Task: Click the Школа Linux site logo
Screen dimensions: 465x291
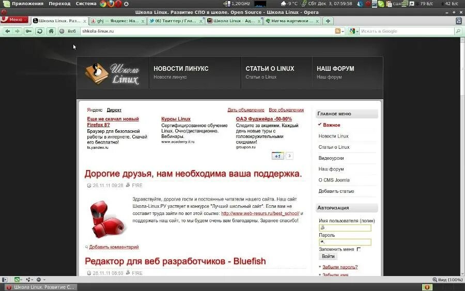Action: (x=113, y=73)
